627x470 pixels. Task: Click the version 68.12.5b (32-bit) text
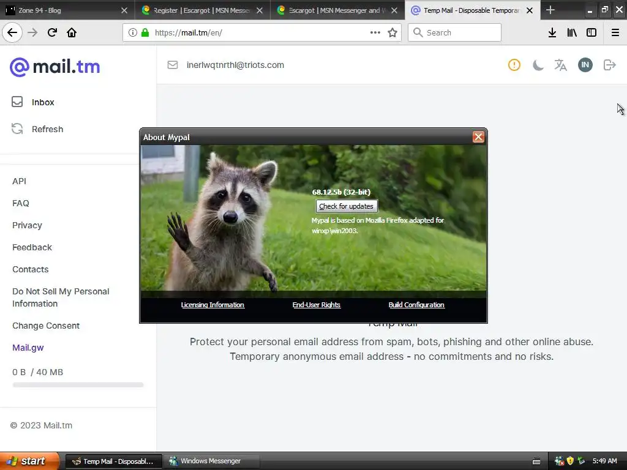coord(341,192)
